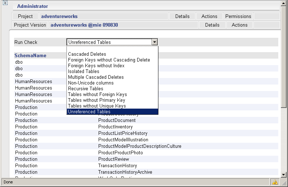288x187 pixels.
Task: Click Details button in the Project row
Action: tap(182, 16)
